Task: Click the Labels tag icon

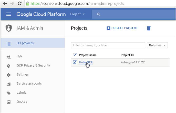Action: pos(8,93)
